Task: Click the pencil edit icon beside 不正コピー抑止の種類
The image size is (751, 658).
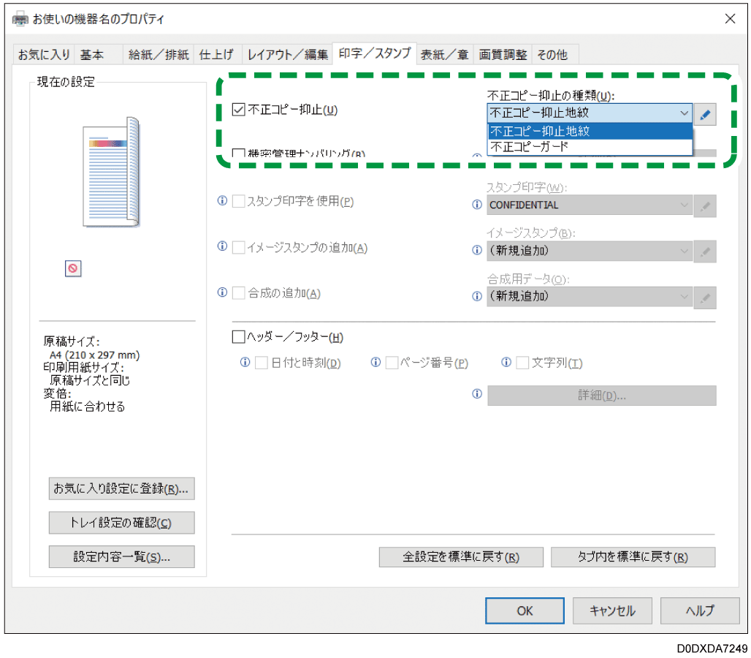Action: pyautogui.click(x=706, y=113)
